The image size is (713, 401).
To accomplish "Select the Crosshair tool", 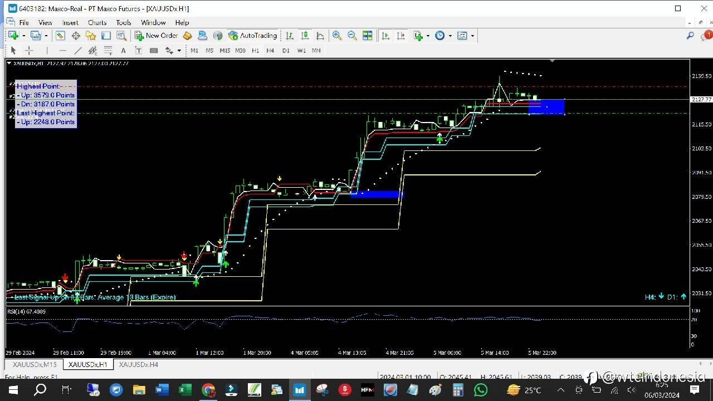I will [29, 51].
